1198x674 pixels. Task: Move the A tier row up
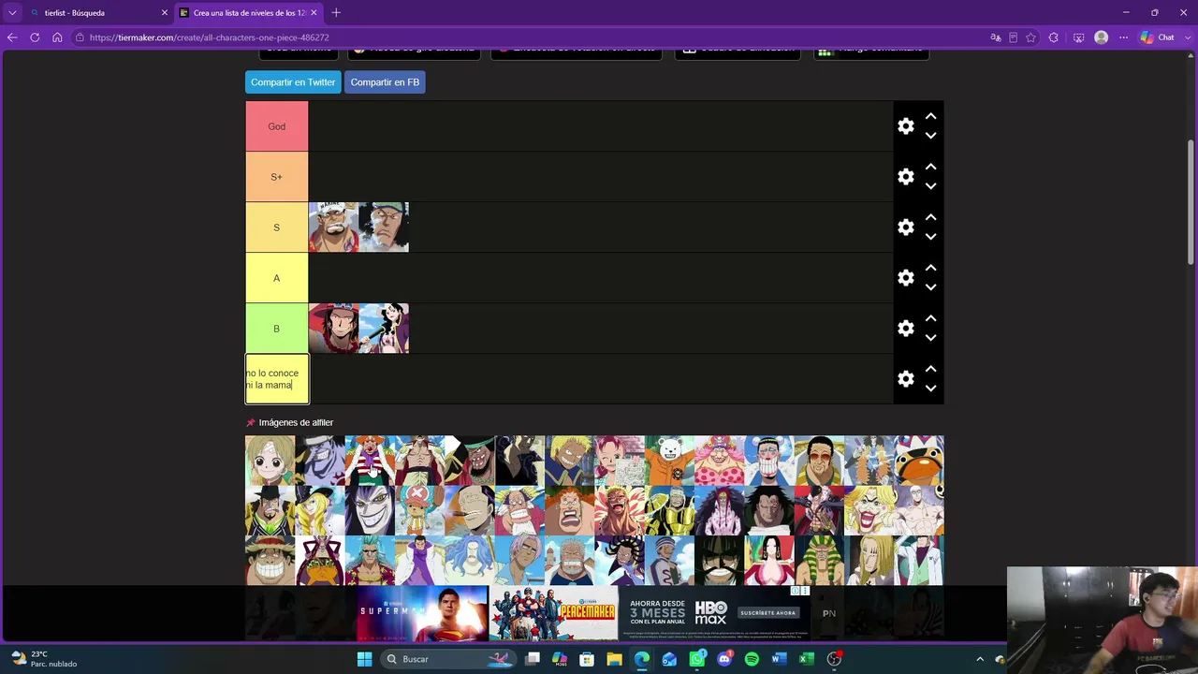click(930, 268)
